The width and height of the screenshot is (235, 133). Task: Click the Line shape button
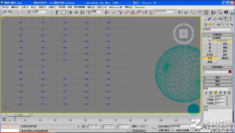point(210,44)
